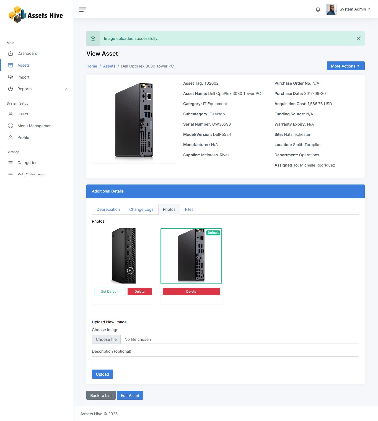Click the hamburger menu toggle icon

[x=82, y=9]
